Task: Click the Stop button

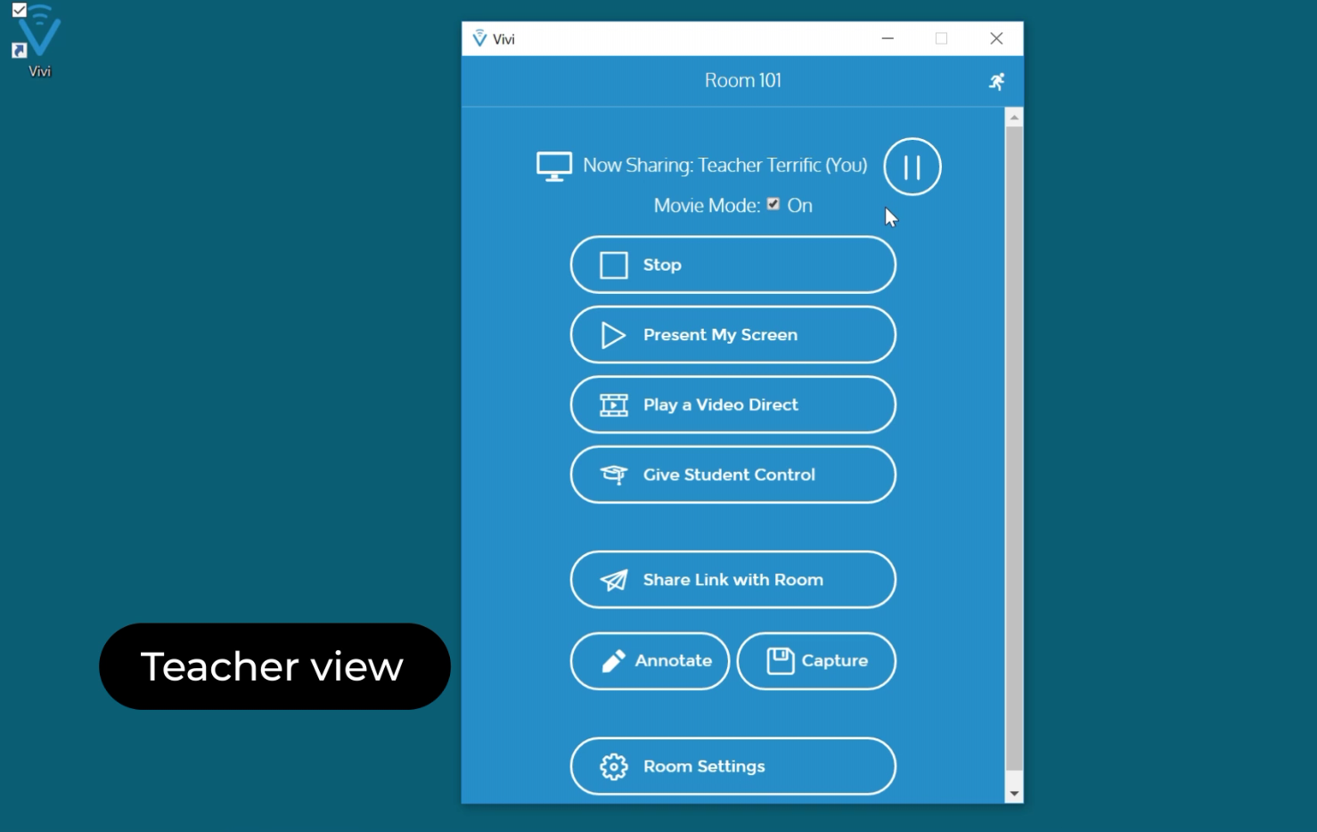Action: click(x=732, y=265)
